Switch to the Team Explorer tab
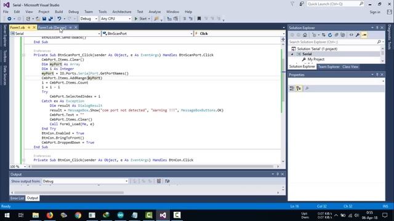 click(329, 67)
